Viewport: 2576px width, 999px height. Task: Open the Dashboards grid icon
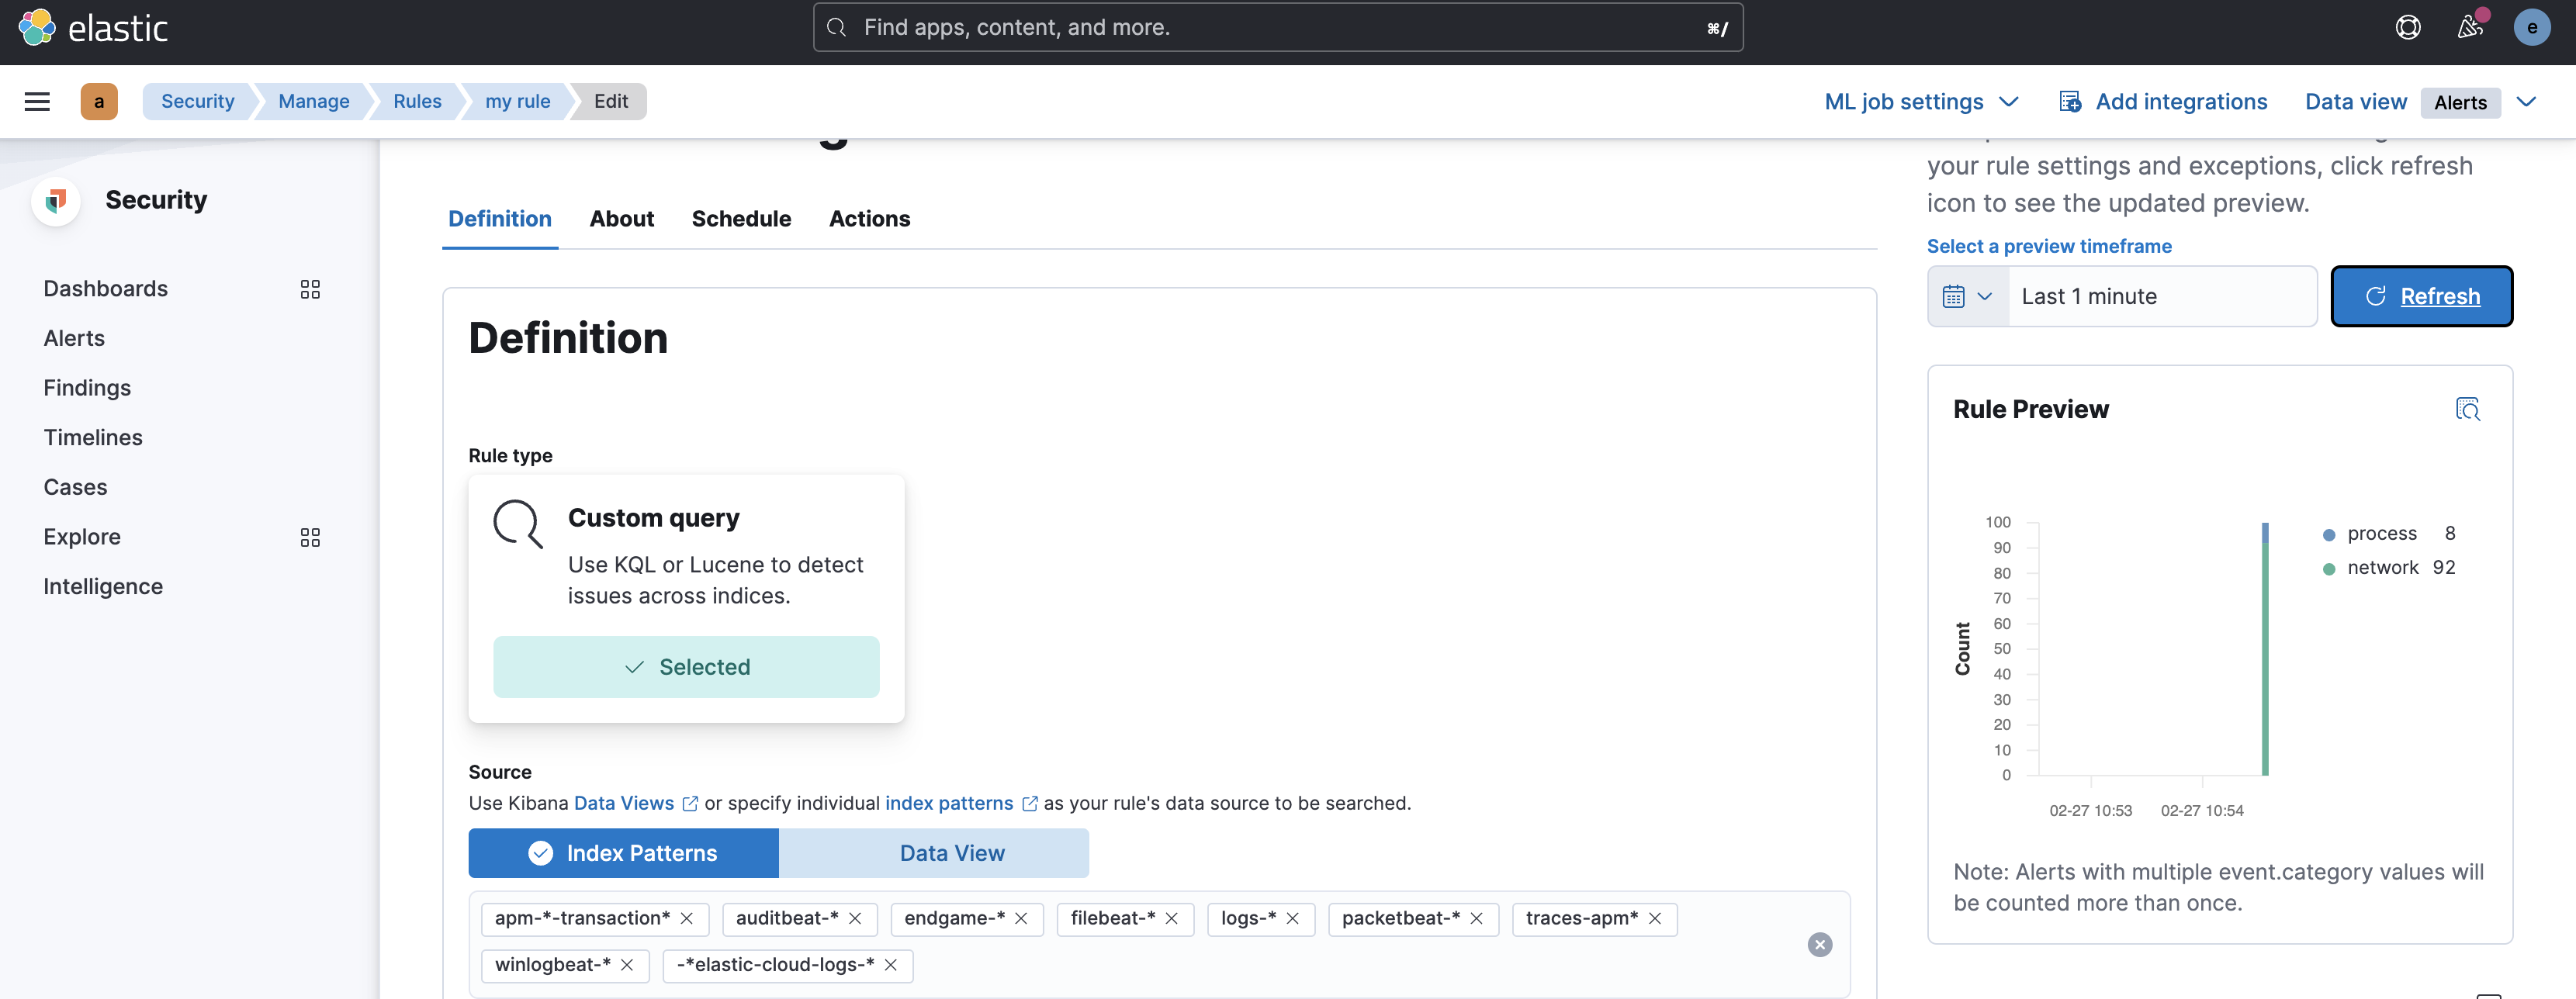coord(309,289)
